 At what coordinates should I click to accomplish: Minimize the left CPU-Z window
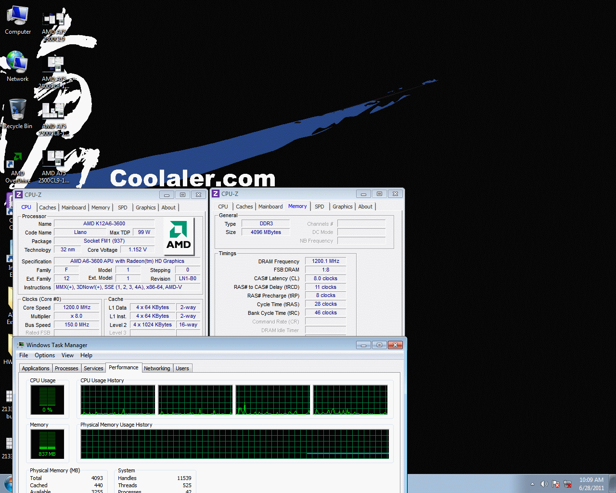[167, 195]
